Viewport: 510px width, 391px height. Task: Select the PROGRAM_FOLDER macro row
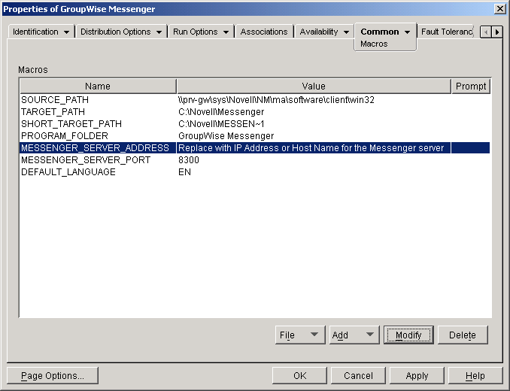[255, 136]
